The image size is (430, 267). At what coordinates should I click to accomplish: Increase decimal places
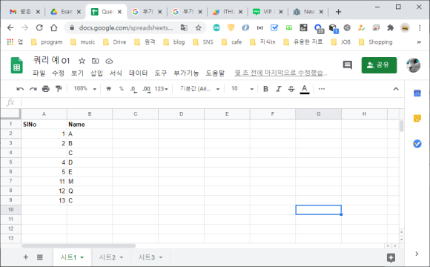coord(146,89)
